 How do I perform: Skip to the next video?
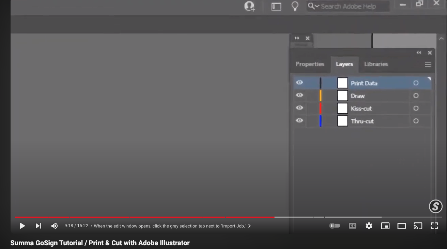[38, 226]
